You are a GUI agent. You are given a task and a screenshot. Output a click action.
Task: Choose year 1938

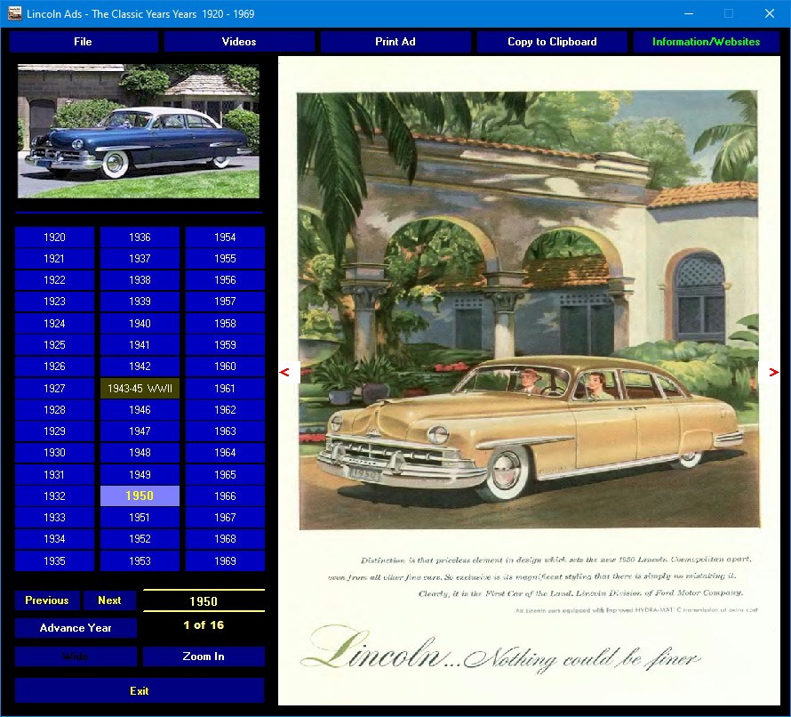pyautogui.click(x=140, y=280)
